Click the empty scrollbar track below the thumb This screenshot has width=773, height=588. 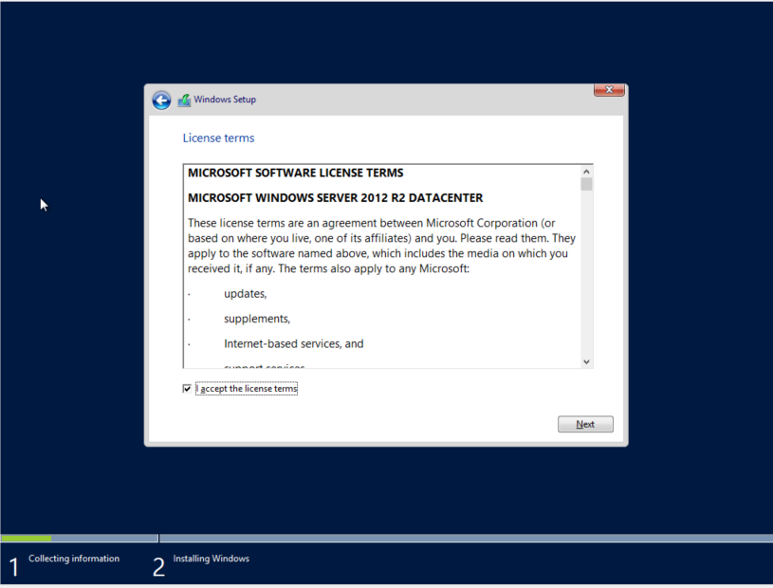coord(586,285)
